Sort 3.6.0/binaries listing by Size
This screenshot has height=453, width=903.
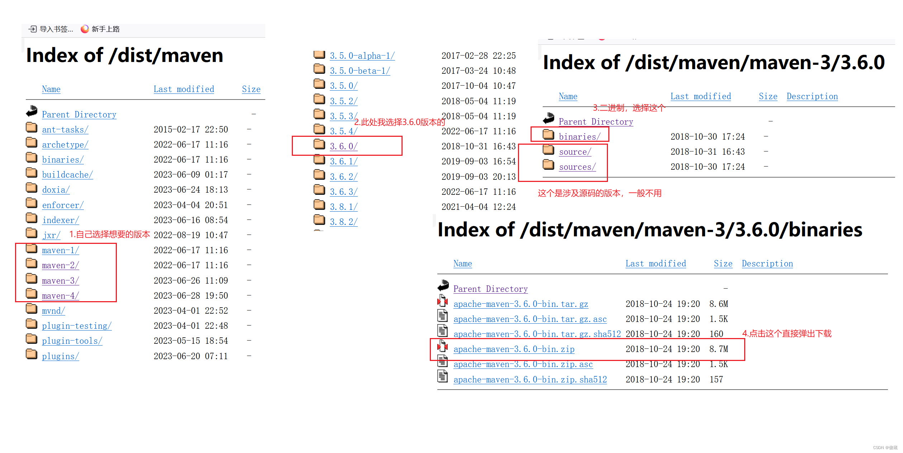click(x=723, y=264)
